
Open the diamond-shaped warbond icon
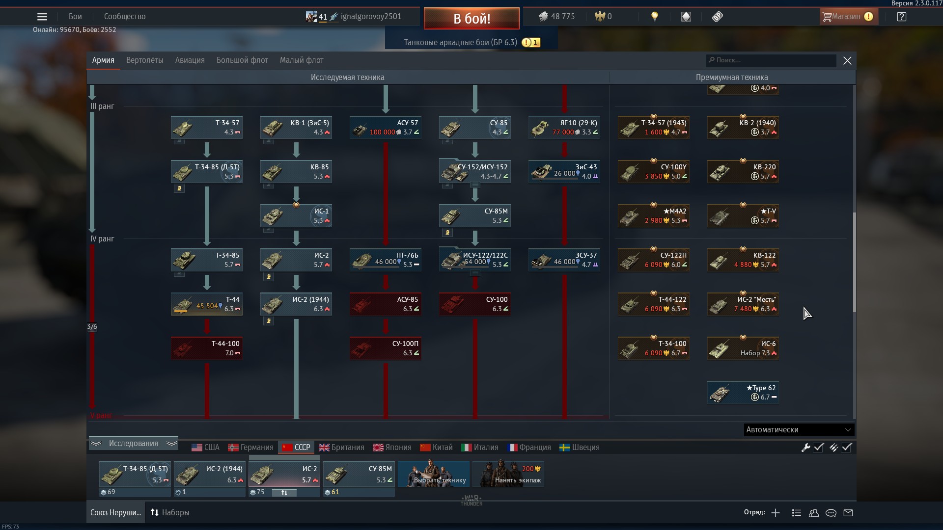[686, 17]
